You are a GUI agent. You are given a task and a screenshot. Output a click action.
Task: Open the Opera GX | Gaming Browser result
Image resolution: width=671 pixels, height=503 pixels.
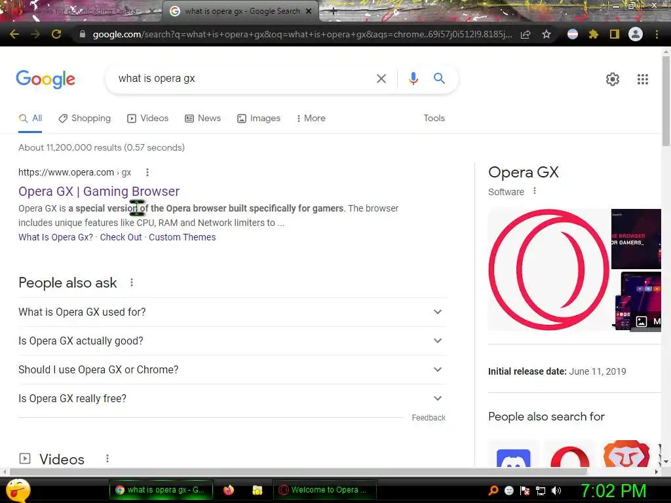point(99,192)
